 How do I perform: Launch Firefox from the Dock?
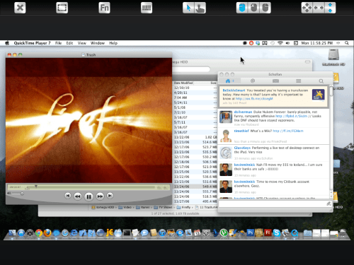(x=47, y=233)
